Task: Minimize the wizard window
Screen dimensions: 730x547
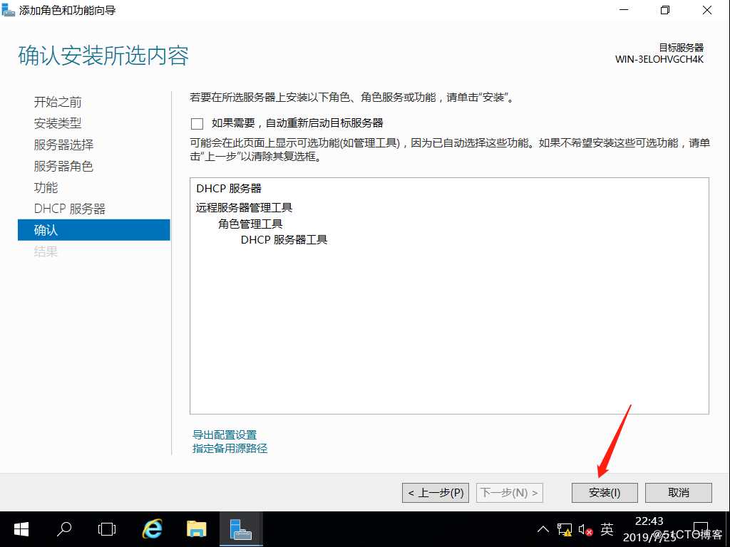Action: (624, 10)
